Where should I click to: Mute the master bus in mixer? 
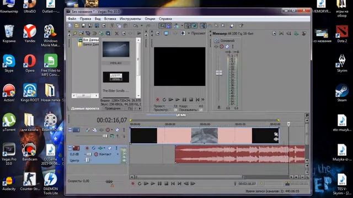(x=227, y=46)
